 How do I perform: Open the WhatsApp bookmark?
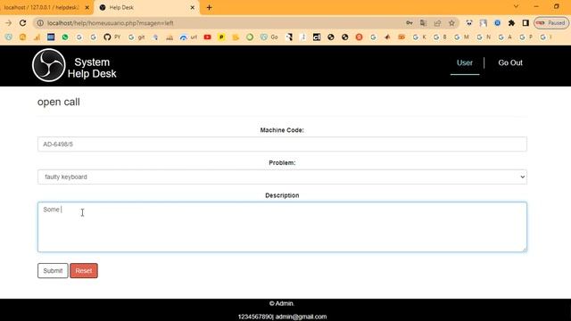[x=65, y=37]
